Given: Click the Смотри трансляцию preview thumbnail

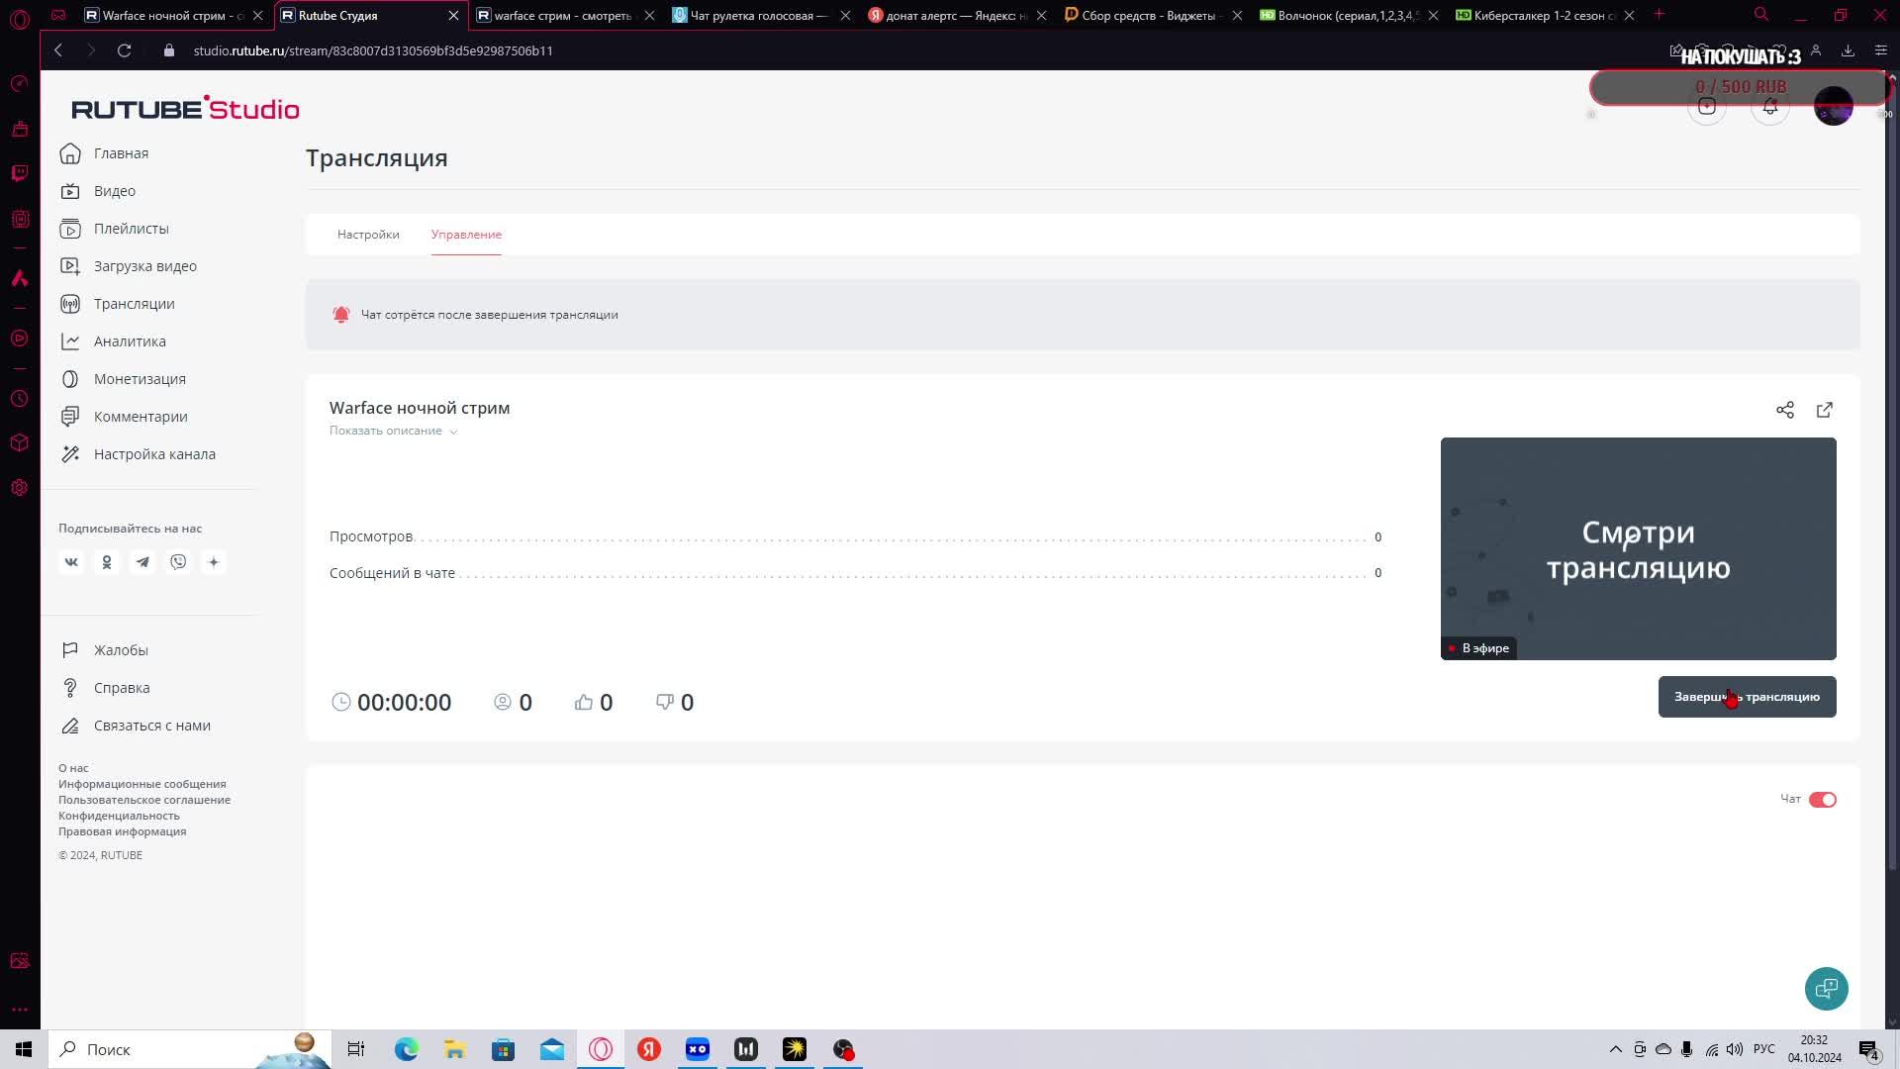Looking at the screenshot, I should (1638, 548).
